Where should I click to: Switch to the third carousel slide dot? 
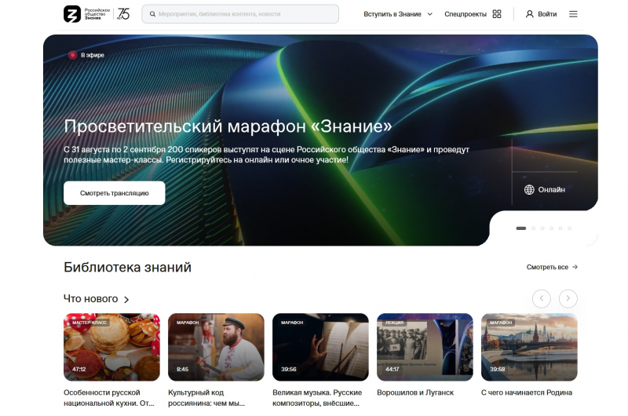(542, 228)
